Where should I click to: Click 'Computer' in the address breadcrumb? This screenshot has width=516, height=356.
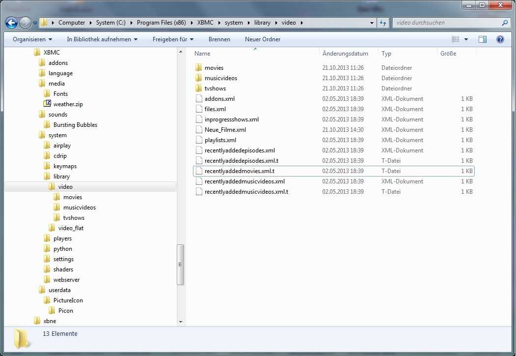pyautogui.click(x=72, y=23)
